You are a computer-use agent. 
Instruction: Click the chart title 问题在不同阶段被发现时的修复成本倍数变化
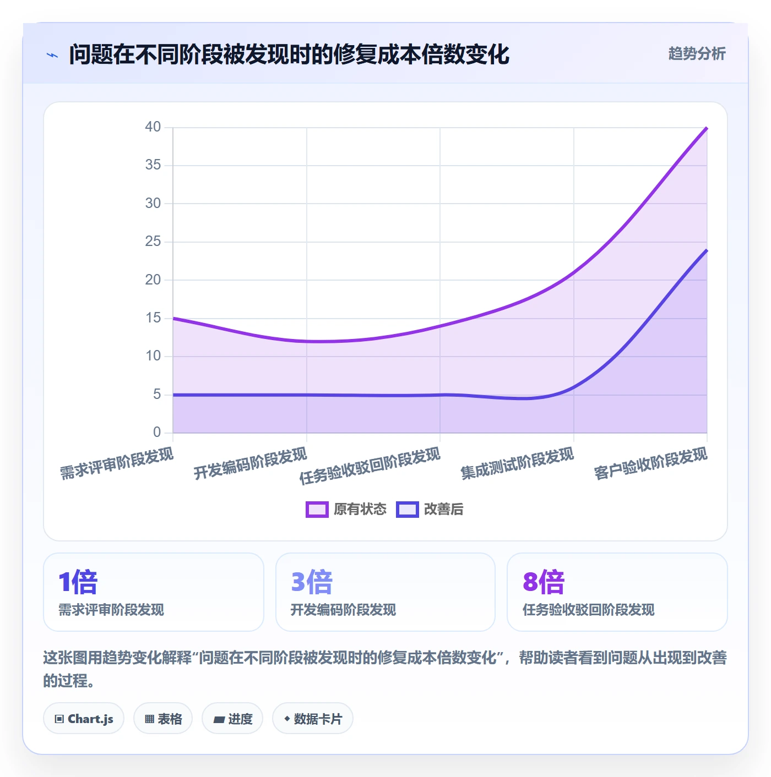click(289, 54)
